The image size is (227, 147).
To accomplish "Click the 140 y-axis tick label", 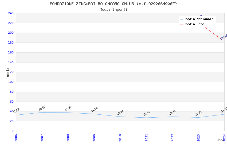I will coord(11,62).
